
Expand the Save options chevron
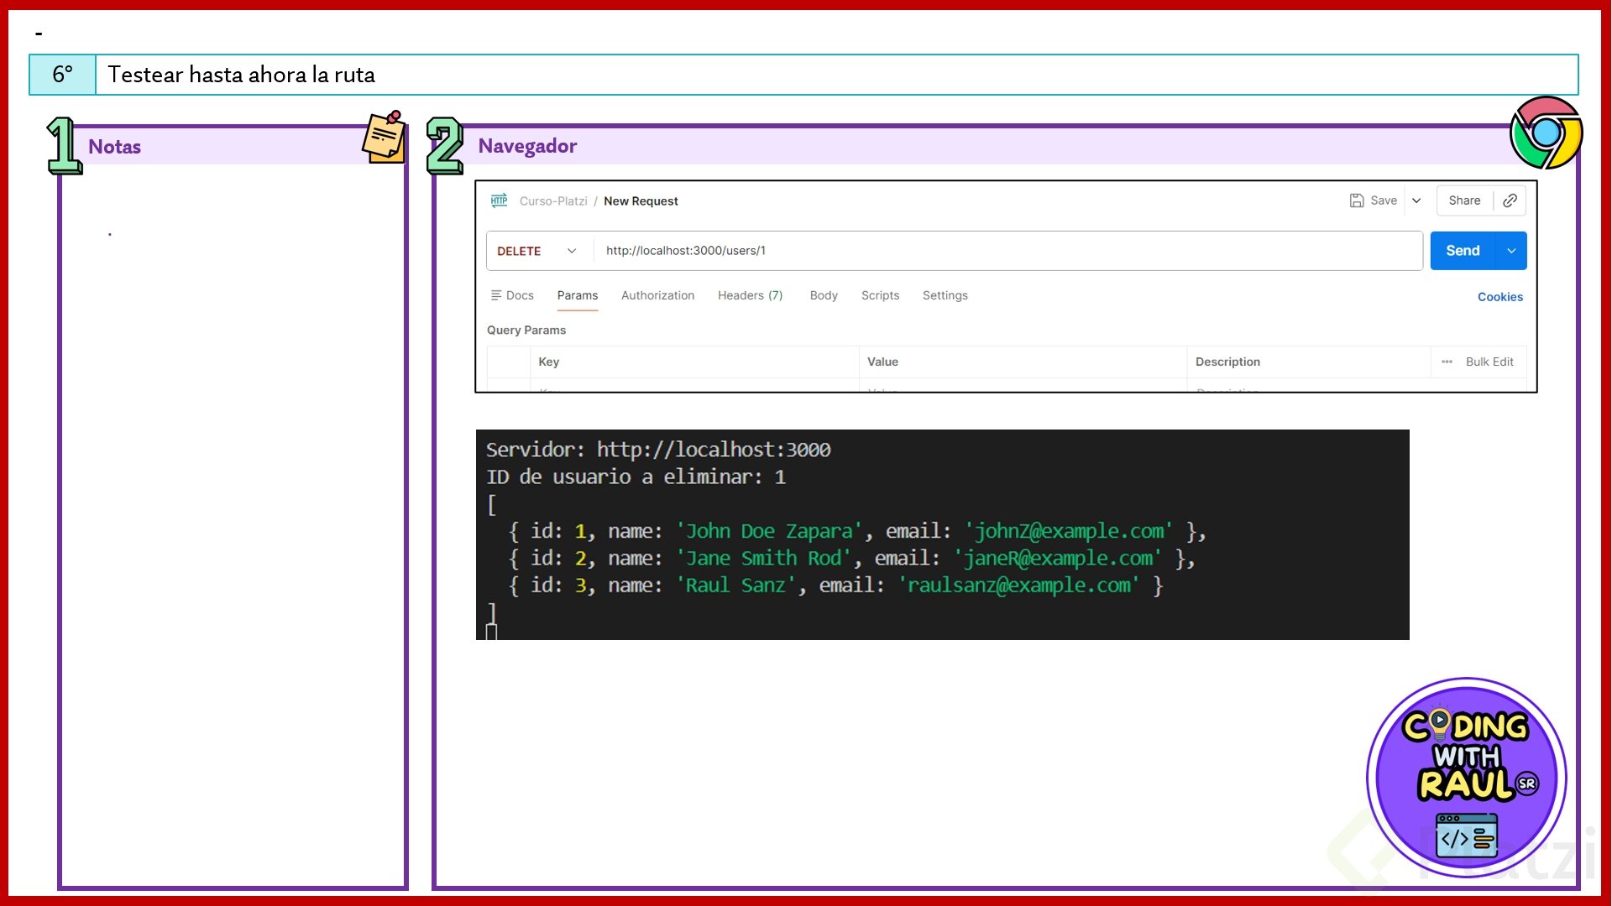[1416, 200]
